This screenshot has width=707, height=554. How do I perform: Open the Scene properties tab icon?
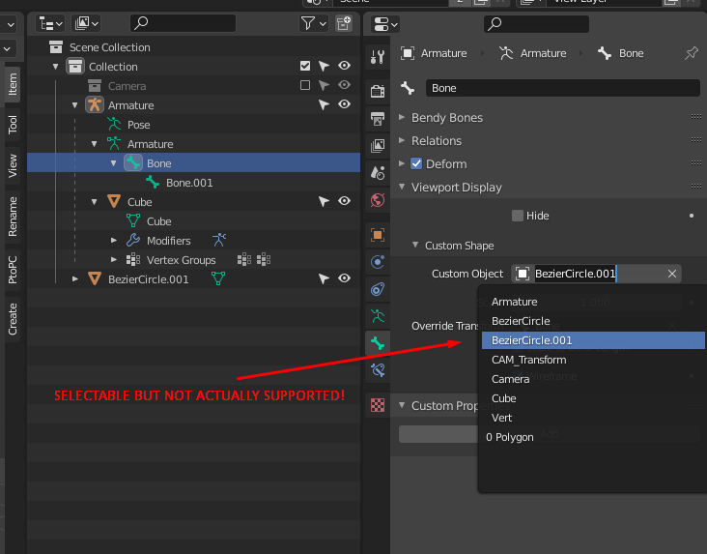378,172
